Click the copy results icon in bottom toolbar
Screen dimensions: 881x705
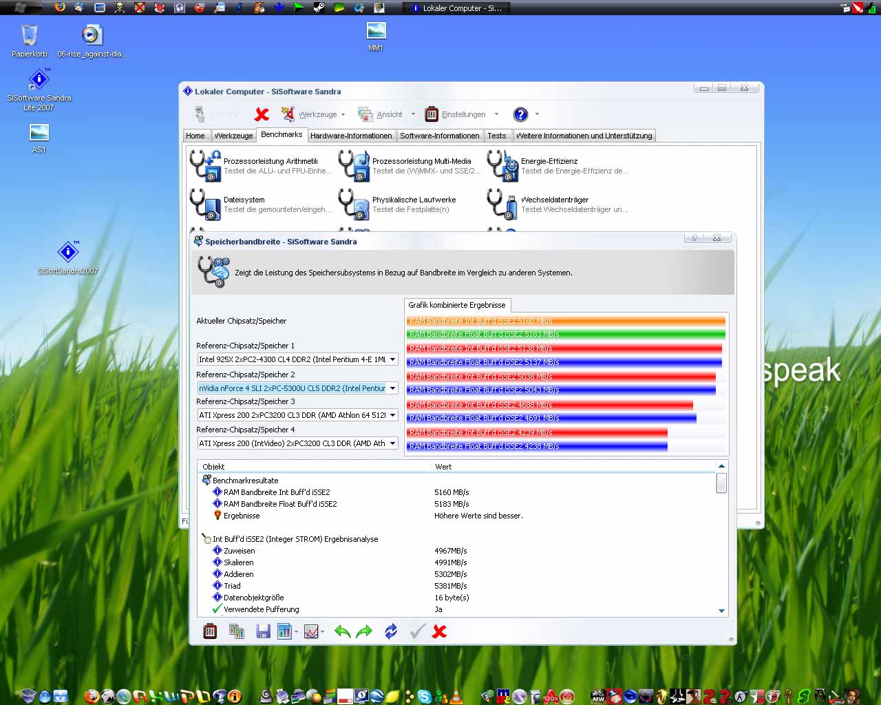coord(237,631)
